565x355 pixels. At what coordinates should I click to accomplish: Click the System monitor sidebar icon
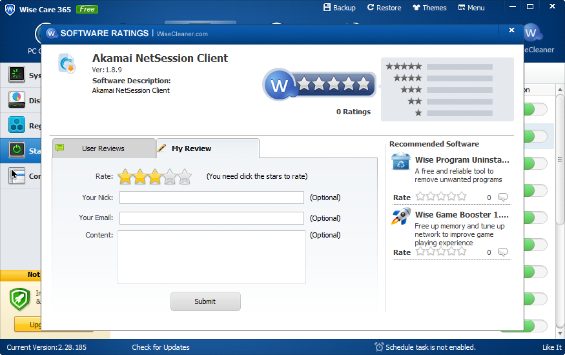click(17, 74)
